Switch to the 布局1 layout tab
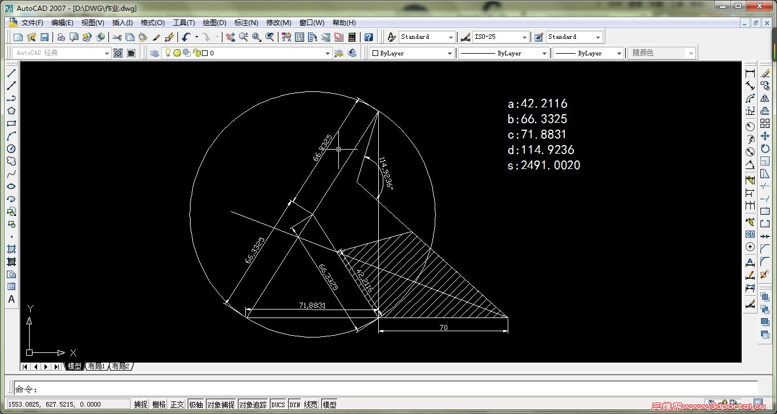 (x=96, y=367)
